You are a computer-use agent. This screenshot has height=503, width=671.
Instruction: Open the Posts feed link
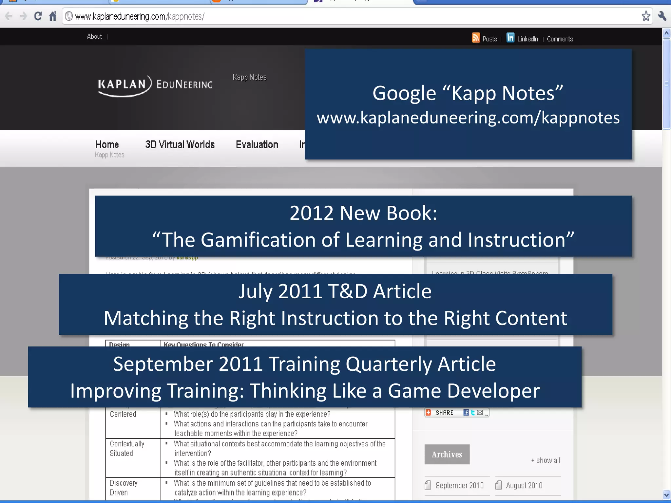490,39
